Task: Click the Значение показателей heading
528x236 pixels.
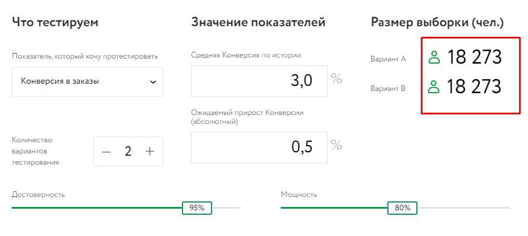Action: [258, 22]
